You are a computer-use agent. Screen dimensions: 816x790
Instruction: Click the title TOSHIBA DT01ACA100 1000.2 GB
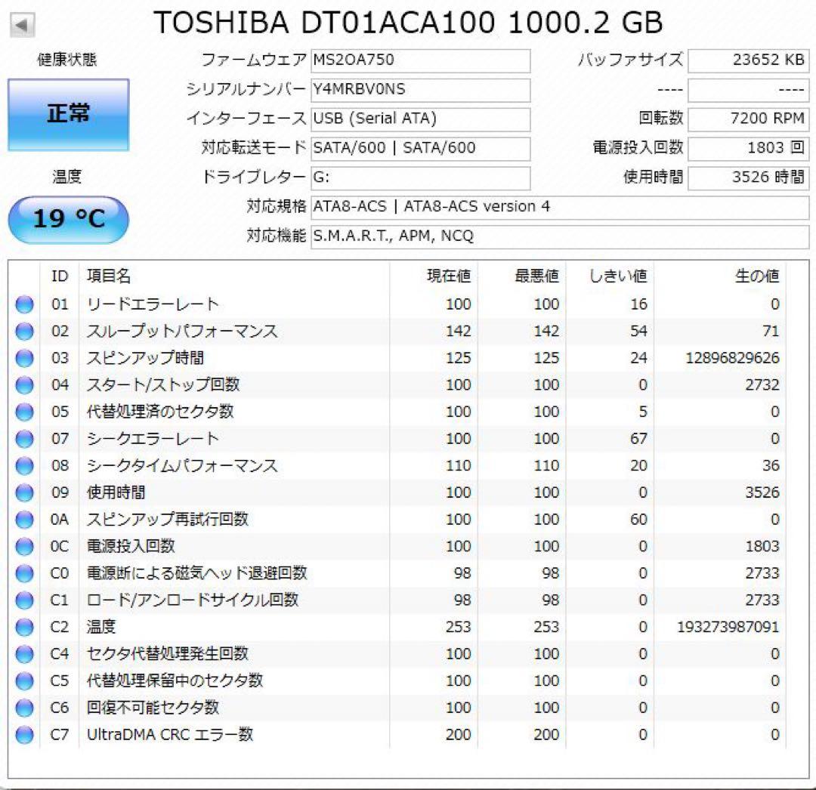[x=409, y=23]
